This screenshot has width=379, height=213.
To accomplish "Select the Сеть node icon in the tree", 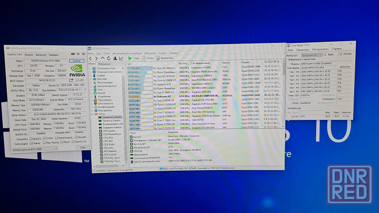I will pyautogui.click(x=95, y=89).
